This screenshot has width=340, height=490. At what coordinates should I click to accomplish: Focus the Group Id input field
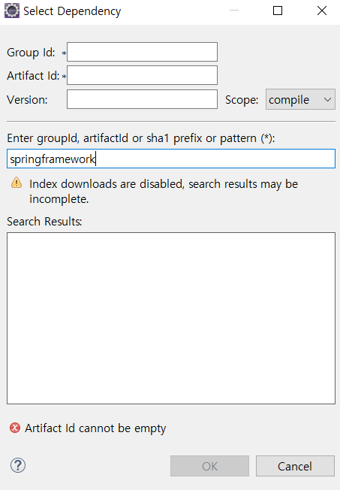[142, 52]
